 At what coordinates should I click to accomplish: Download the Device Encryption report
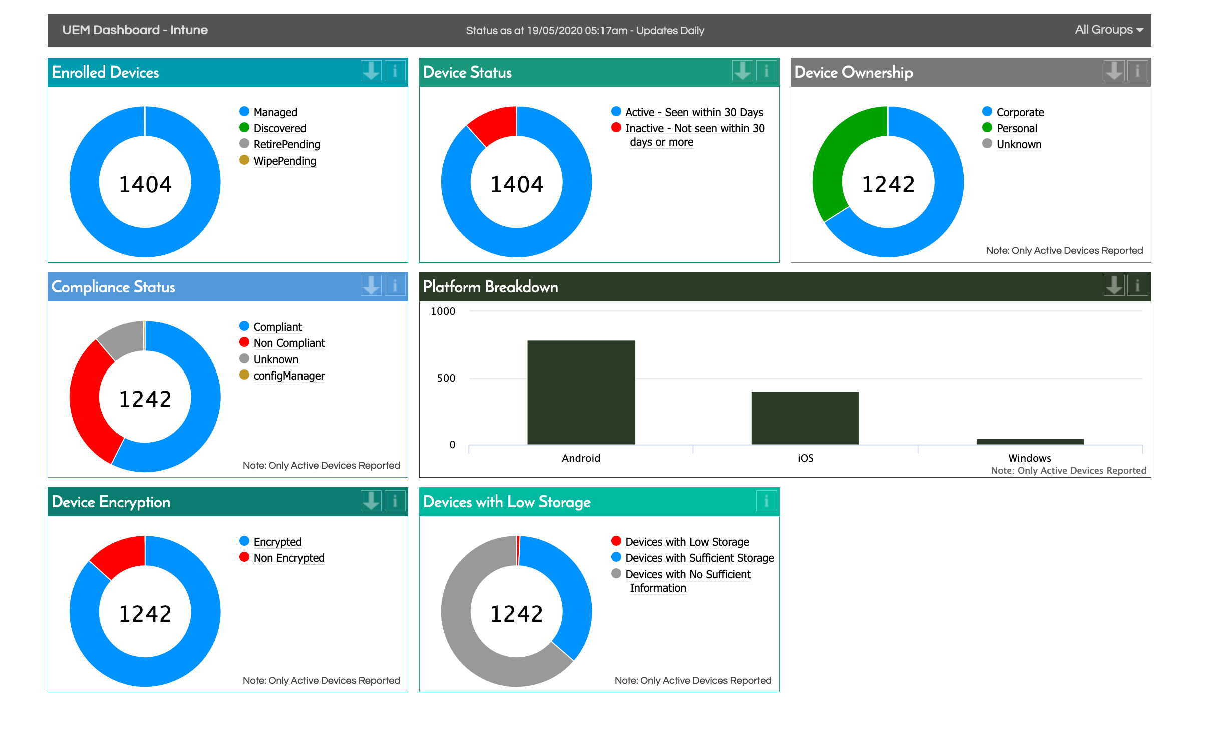pos(371,501)
